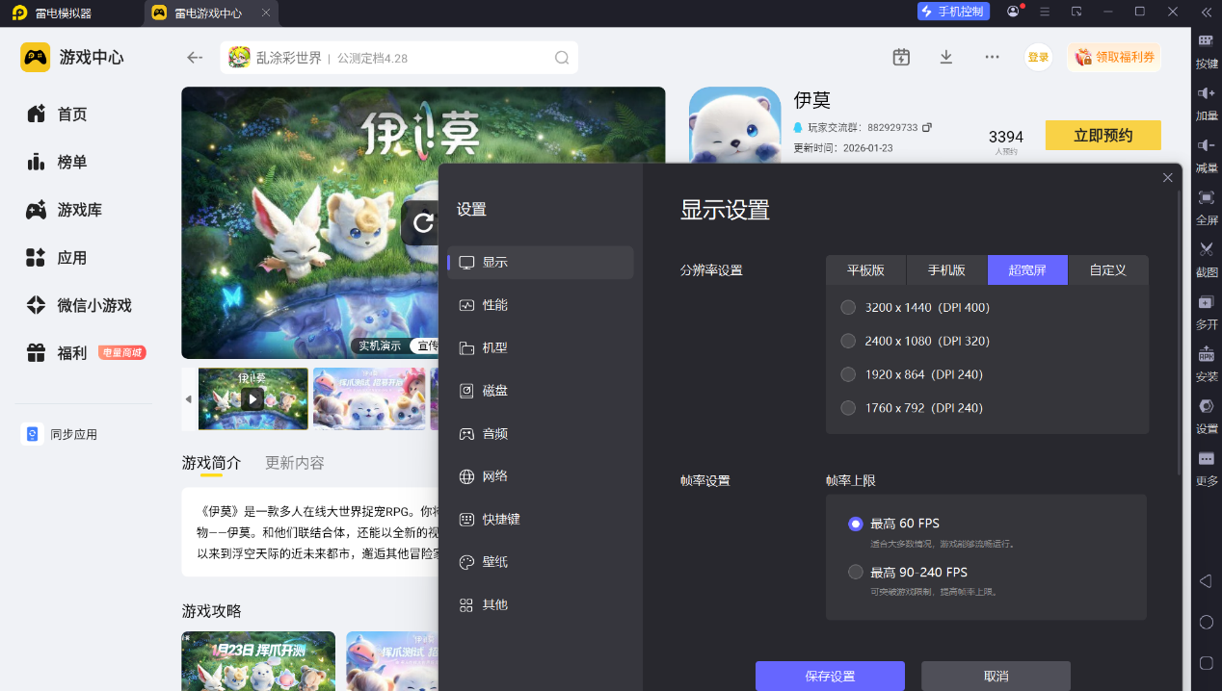This screenshot has height=691, width=1222.
Task: Click the 加量 volume up icon
Action: pos(1207,93)
